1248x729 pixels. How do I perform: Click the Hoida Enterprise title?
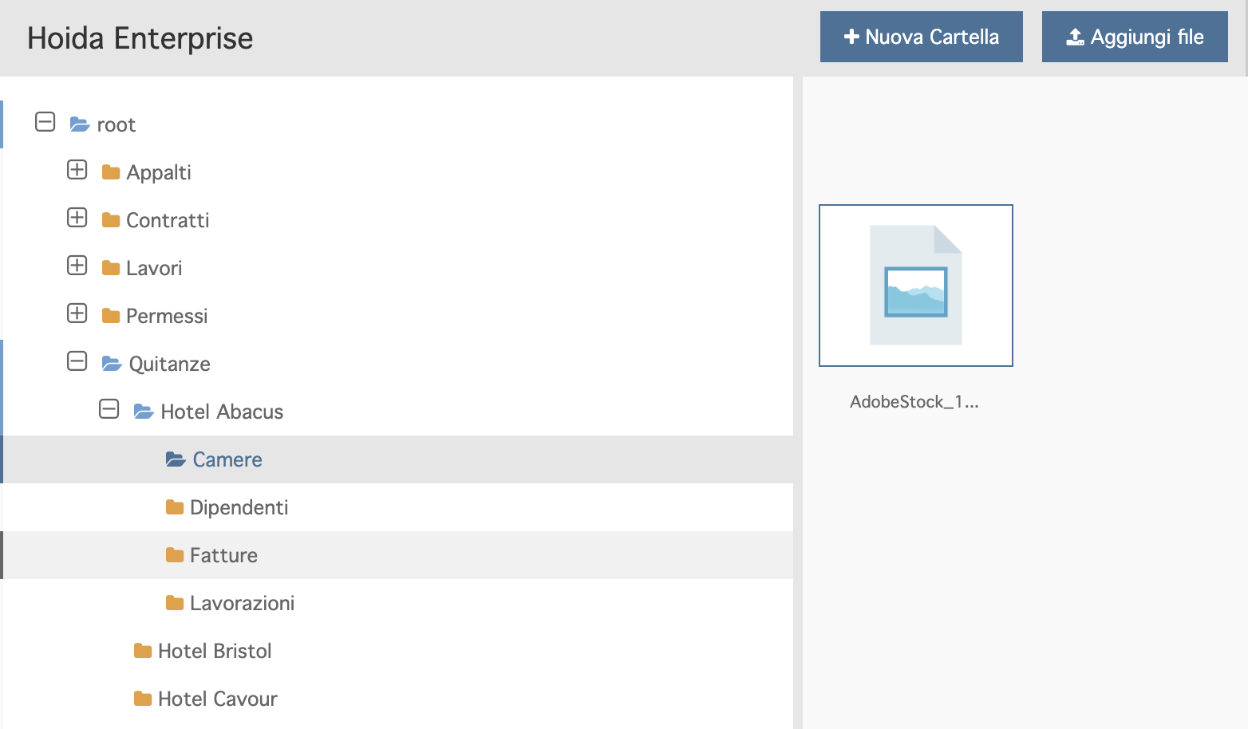(140, 38)
